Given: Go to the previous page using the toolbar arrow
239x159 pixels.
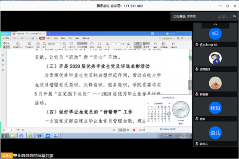Looking at the screenshot, I should tap(107, 44).
